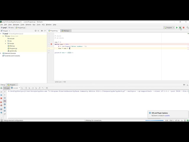
Task: Switch to the Main.py editor tab
Action: (65, 31)
